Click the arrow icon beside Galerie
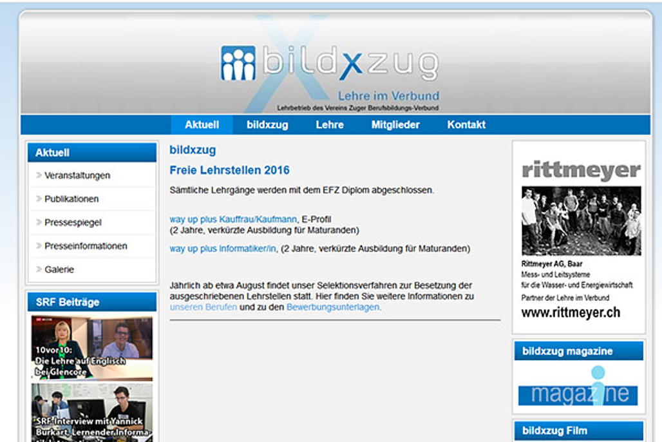This screenshot has width=662, height=442. point(39,269)
